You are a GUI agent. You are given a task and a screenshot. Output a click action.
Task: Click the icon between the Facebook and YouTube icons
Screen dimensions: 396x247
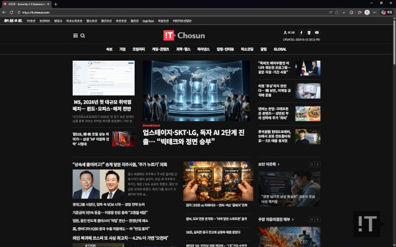[309, 32]
